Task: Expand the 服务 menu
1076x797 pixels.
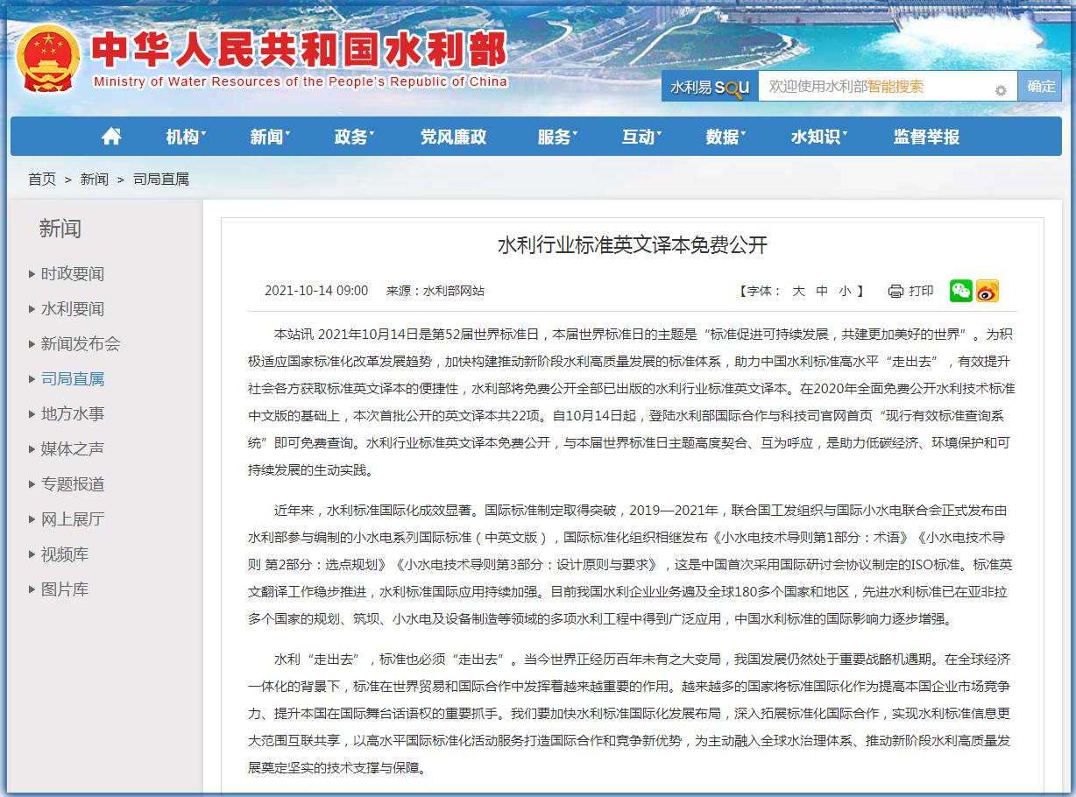Action: (x=557, y=137)
